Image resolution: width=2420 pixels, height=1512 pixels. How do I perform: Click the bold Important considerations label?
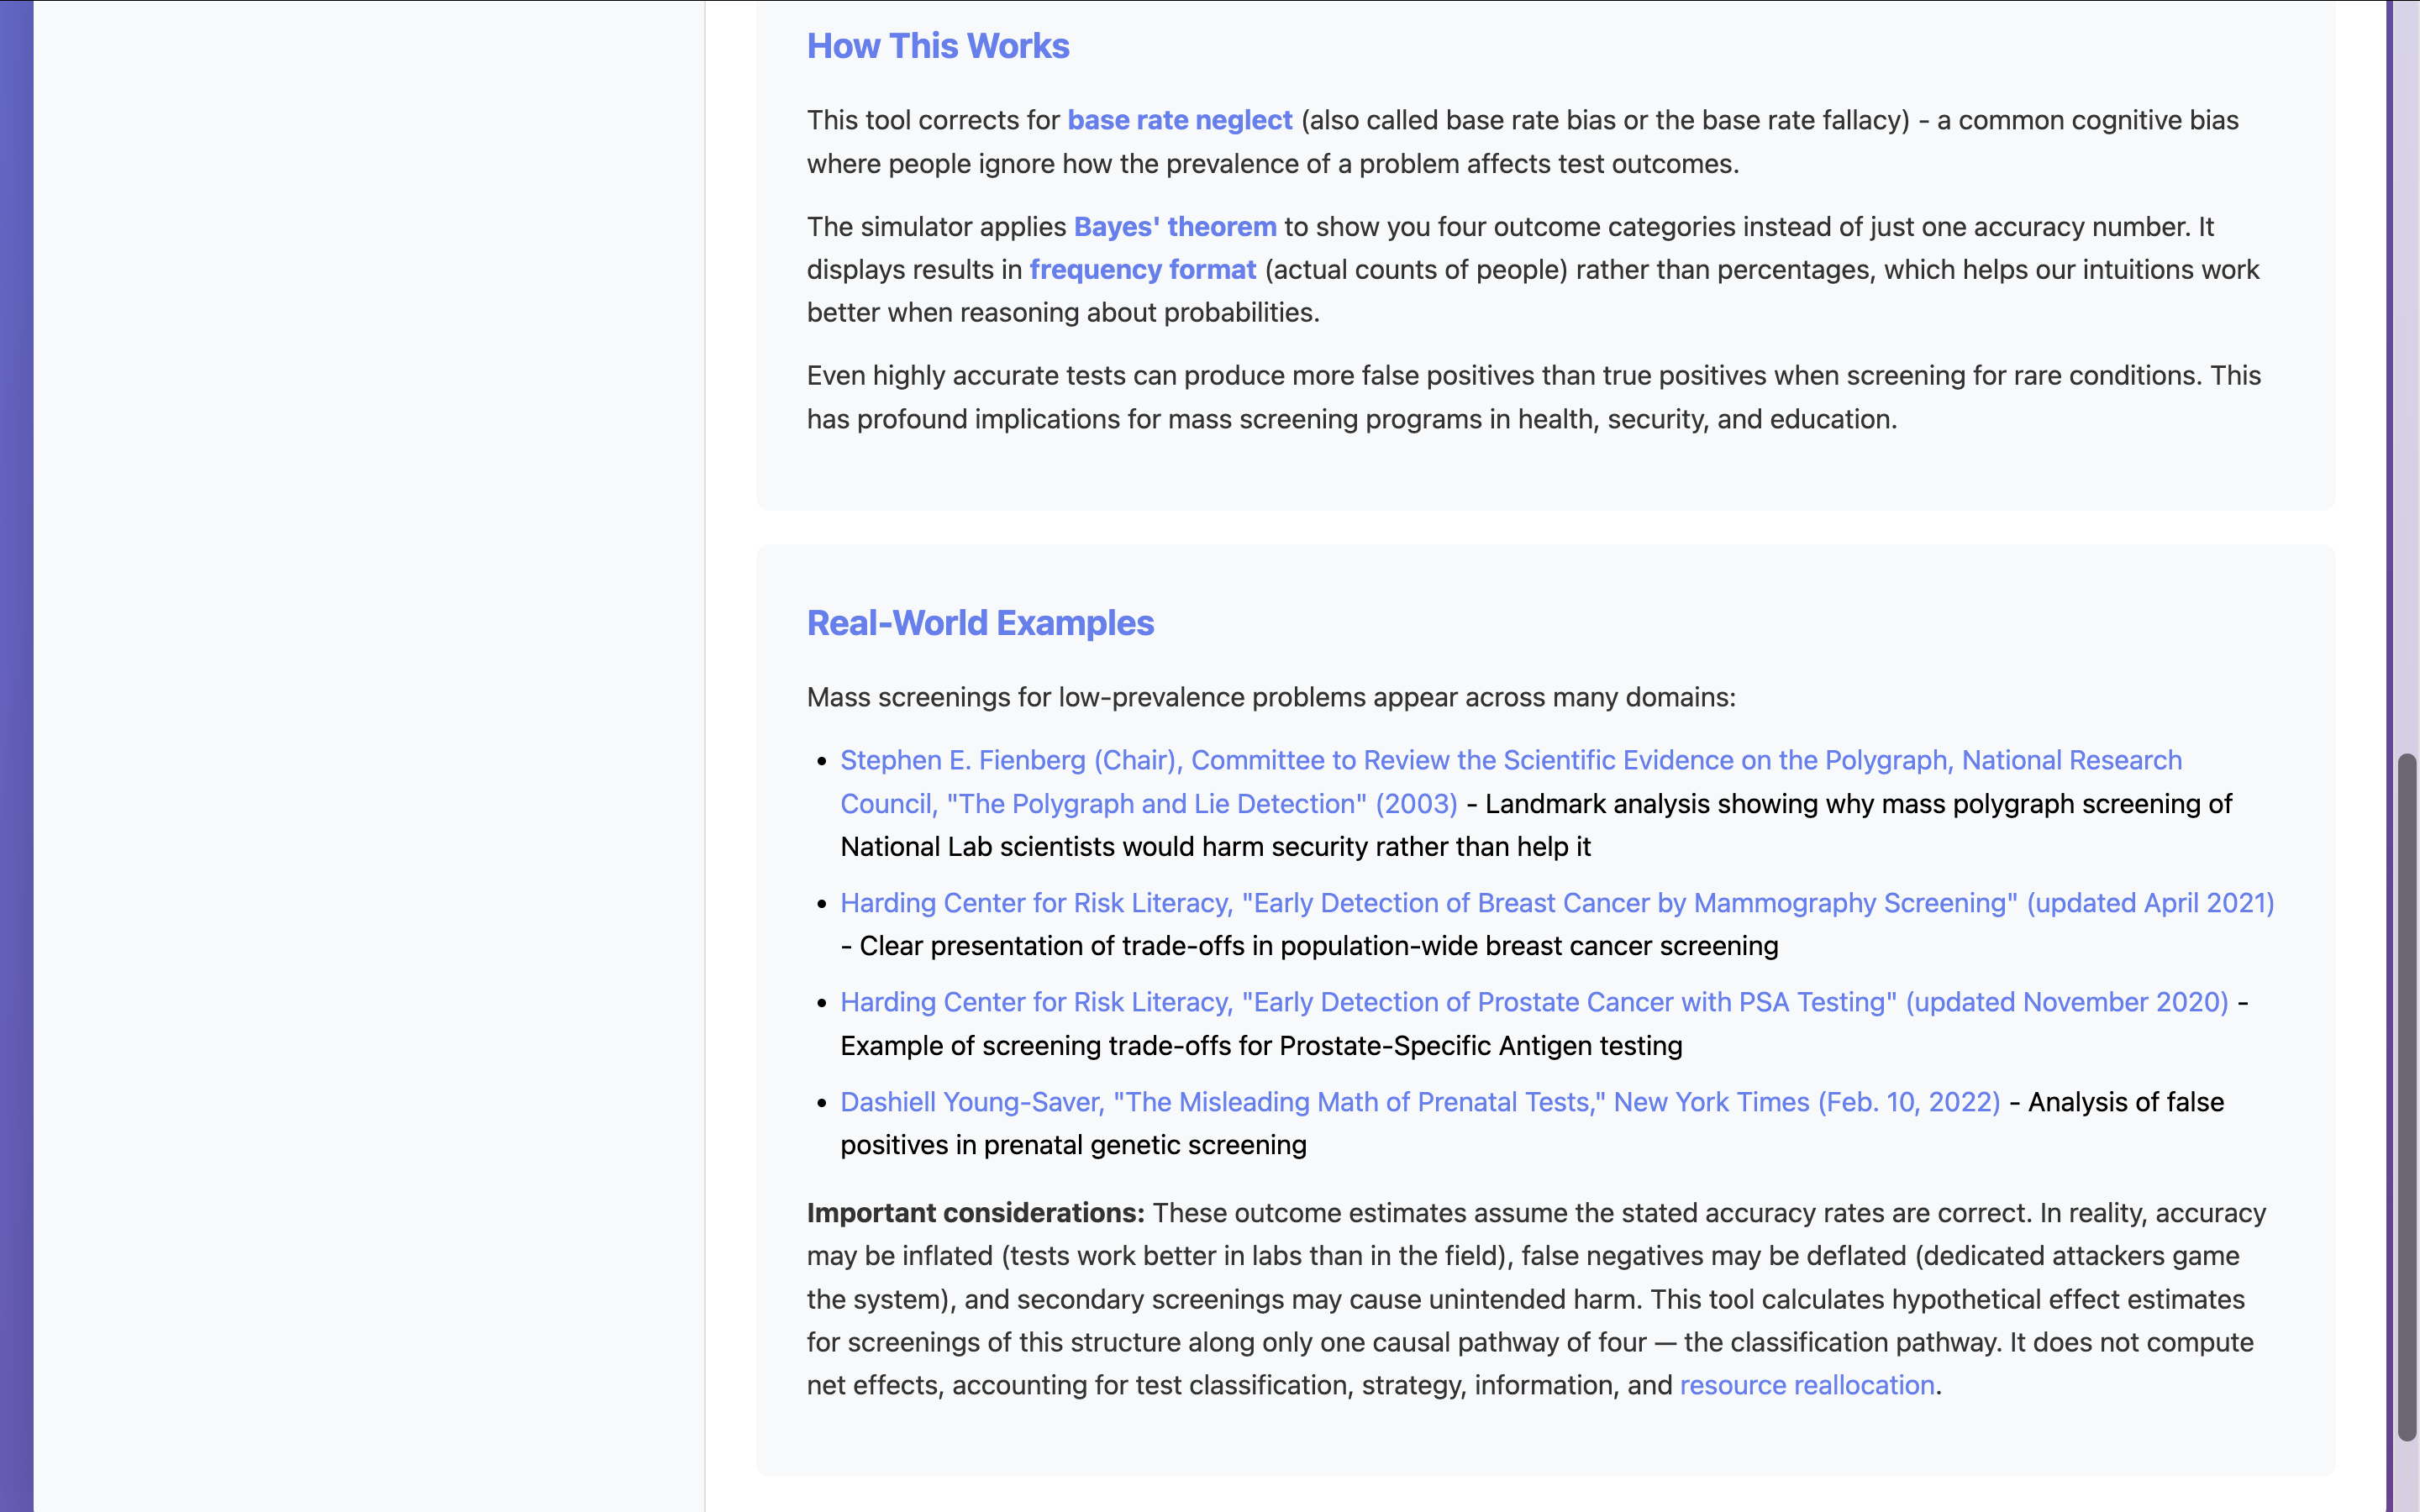[975, 1213]
